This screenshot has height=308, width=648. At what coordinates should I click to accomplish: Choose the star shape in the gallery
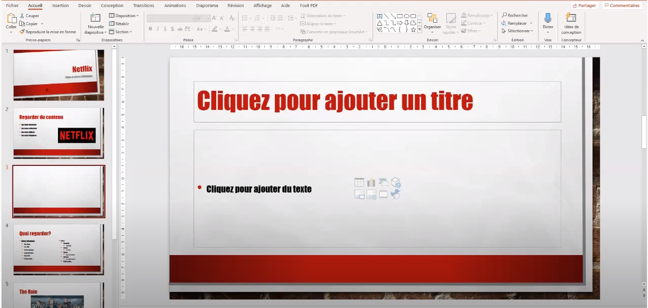tap(413, 29)
